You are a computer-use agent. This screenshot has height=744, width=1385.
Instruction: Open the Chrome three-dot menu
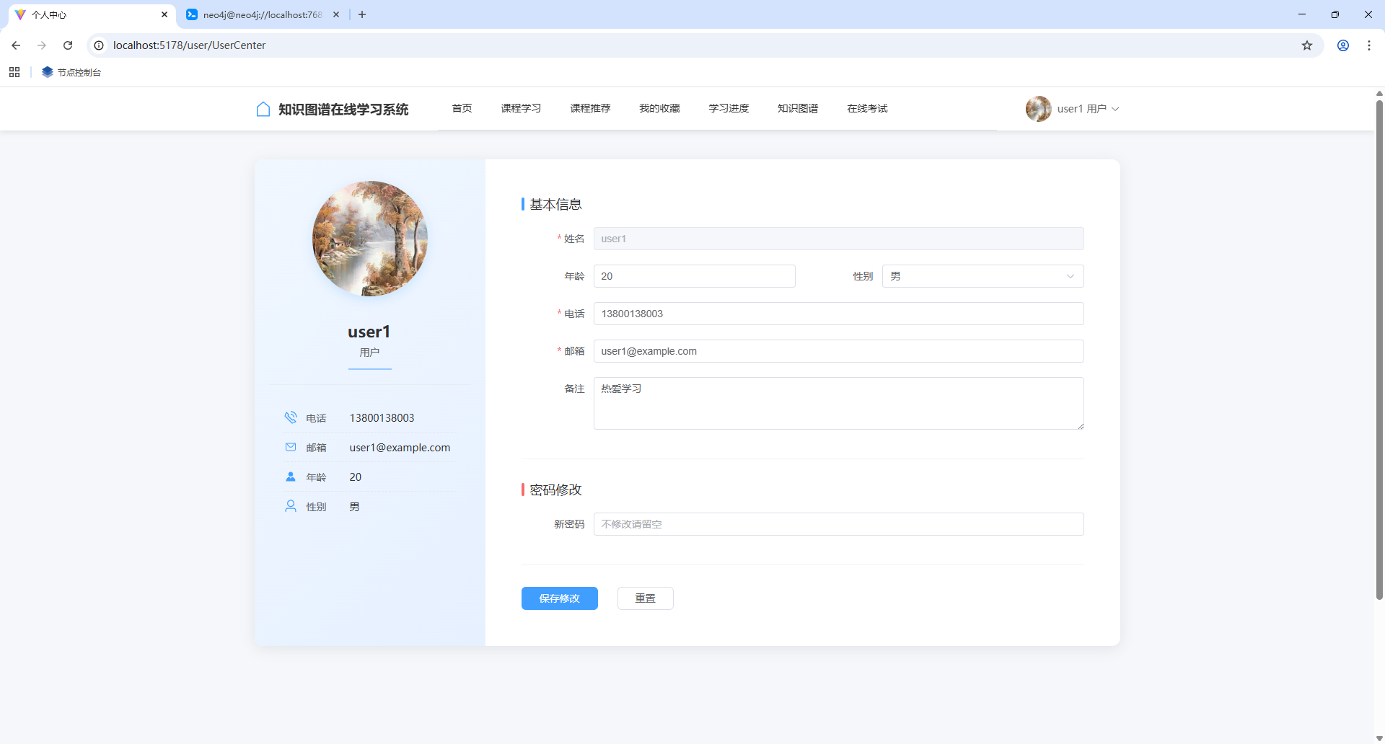[1369, 45]
